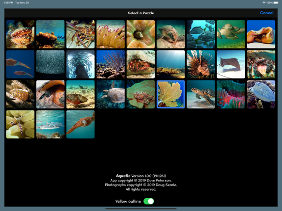Click 'Photographs copyright © 2019 Doug Searle' line
282x211 pixels.
pyautogui.click(x=141, y=185)
